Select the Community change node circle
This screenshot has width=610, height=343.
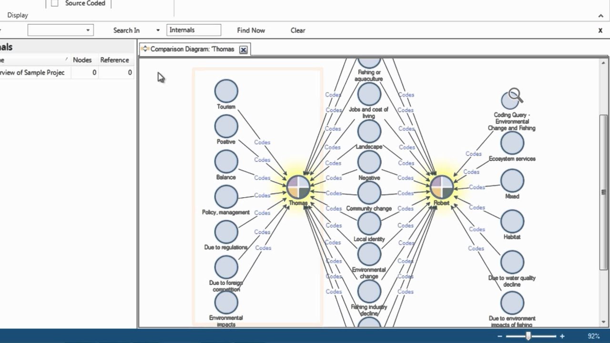(x=369, y=193)
